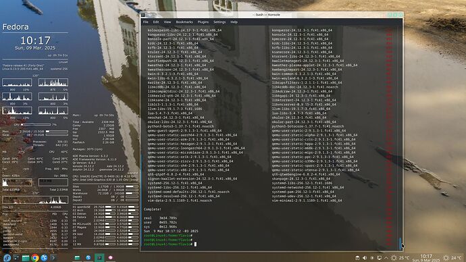Open the File menu in Konsole
This screenshot has height=262, width=466.
point(146,22)
